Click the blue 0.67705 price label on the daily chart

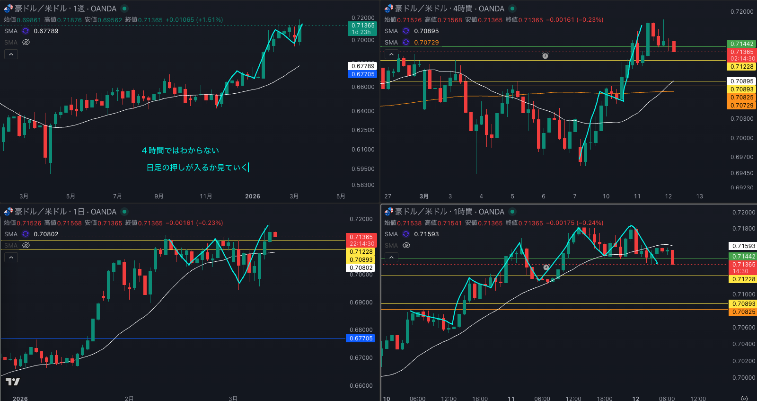click(x=361, y=339)
